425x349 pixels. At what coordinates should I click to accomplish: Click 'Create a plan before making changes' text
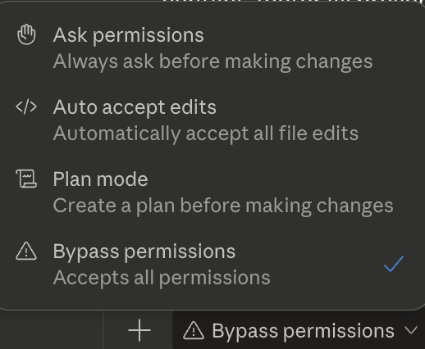pos(223,206)
